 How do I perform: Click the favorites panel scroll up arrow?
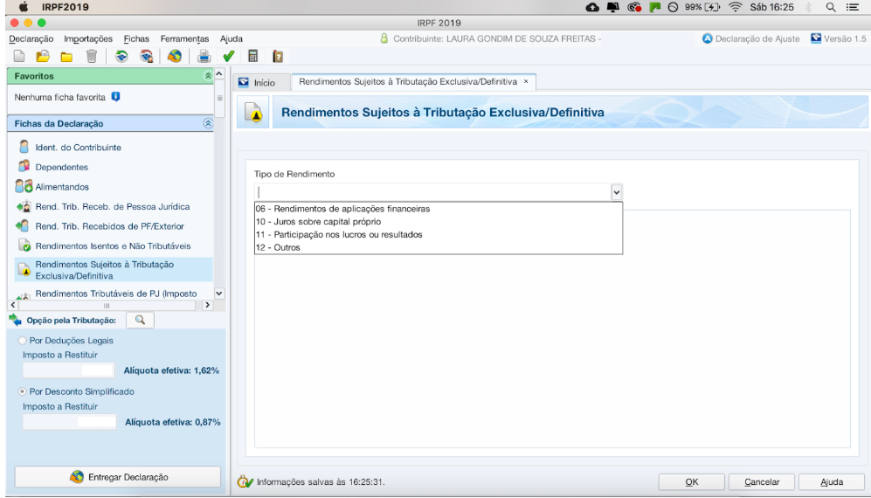219,74
